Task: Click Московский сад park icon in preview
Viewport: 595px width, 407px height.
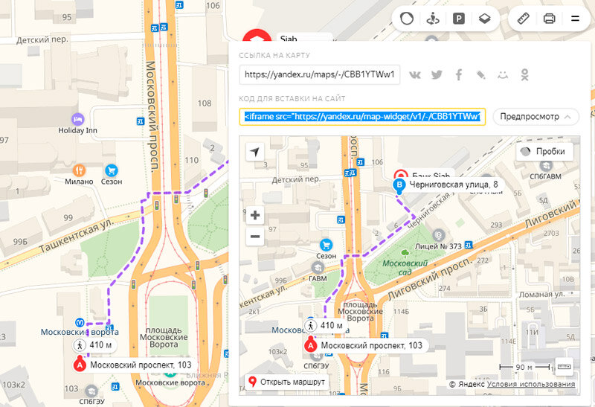Action: (x=405, y=253)
